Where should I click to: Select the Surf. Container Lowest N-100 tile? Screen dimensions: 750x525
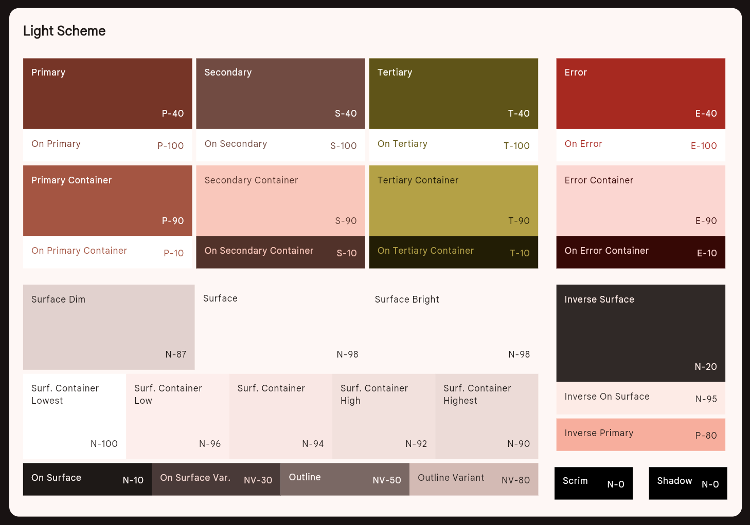[x=75, y=416]
